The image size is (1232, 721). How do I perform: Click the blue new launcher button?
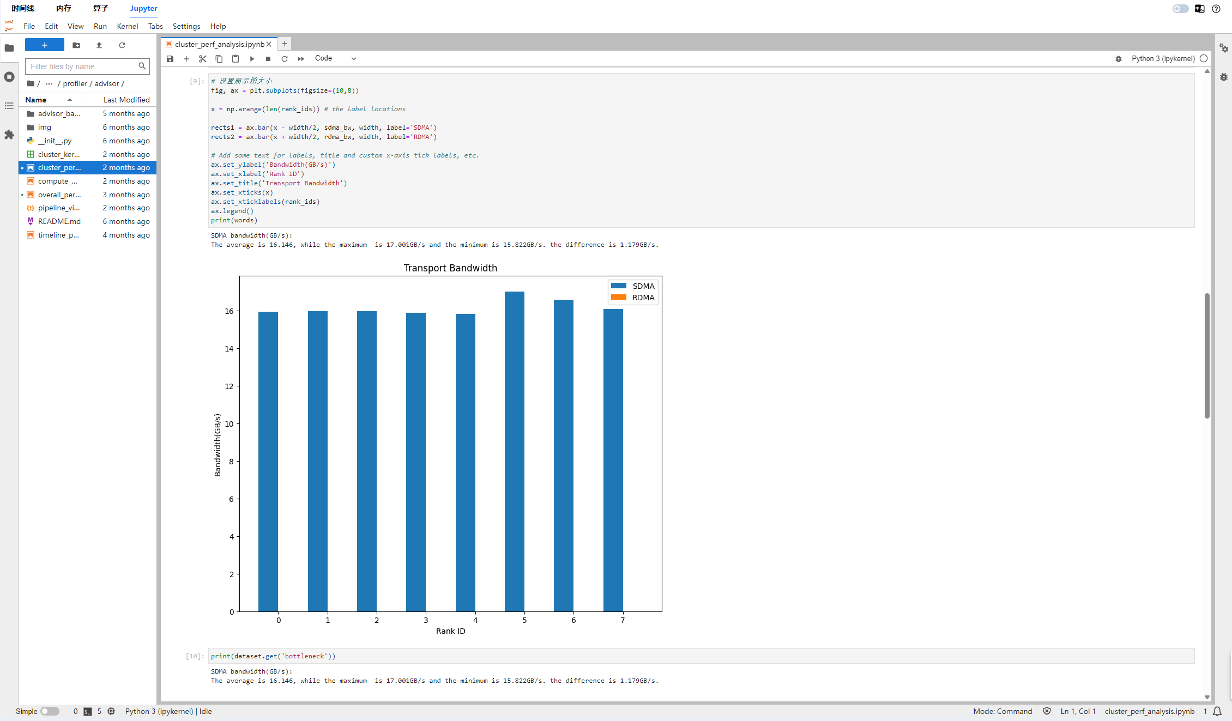[45, 45]
